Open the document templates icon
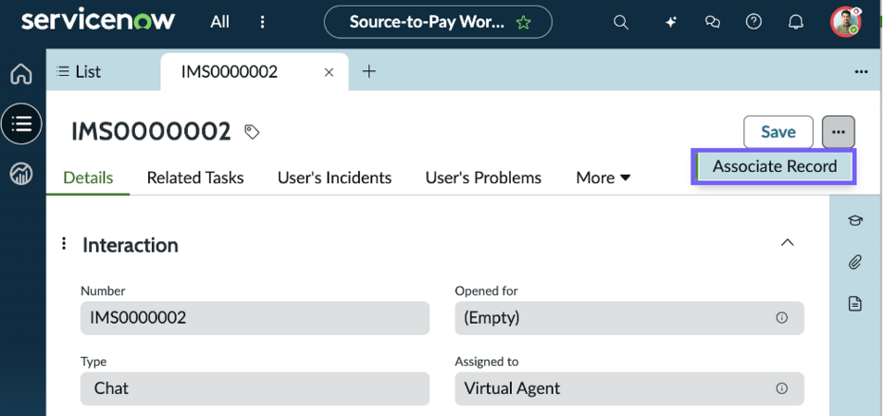Viewport: 884px width, 416px height. 855,304
